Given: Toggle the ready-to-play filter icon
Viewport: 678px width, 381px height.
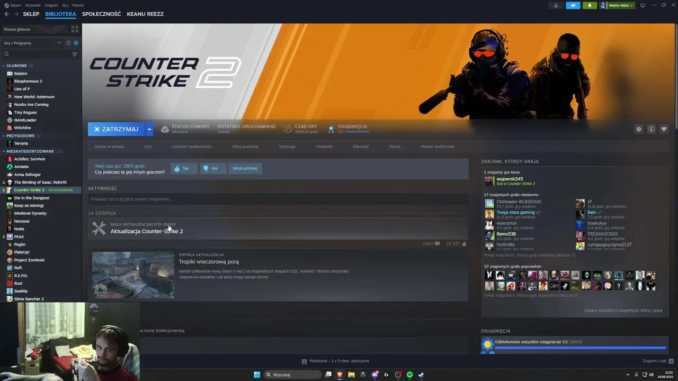Looking at the screenshot, I should [76, 43].
